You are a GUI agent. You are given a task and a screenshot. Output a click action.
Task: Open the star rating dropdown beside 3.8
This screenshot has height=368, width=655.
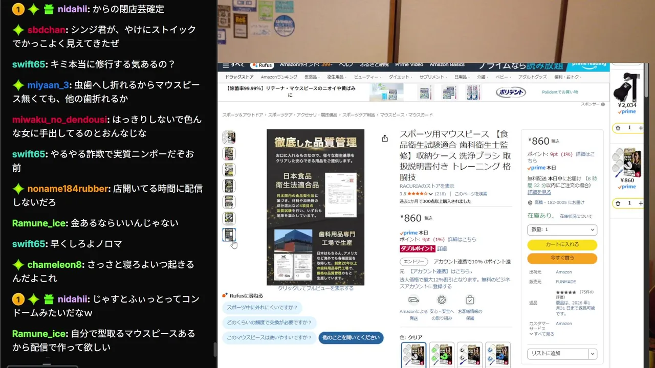(x=430, y=194)
